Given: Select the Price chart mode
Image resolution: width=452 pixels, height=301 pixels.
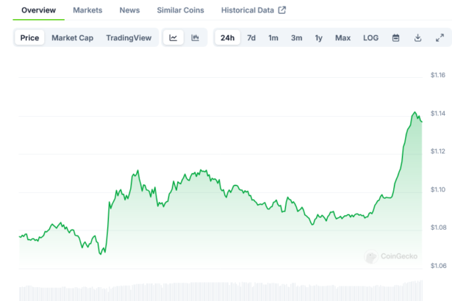Looking at the screenshot, I should click(x=30, y=38).
